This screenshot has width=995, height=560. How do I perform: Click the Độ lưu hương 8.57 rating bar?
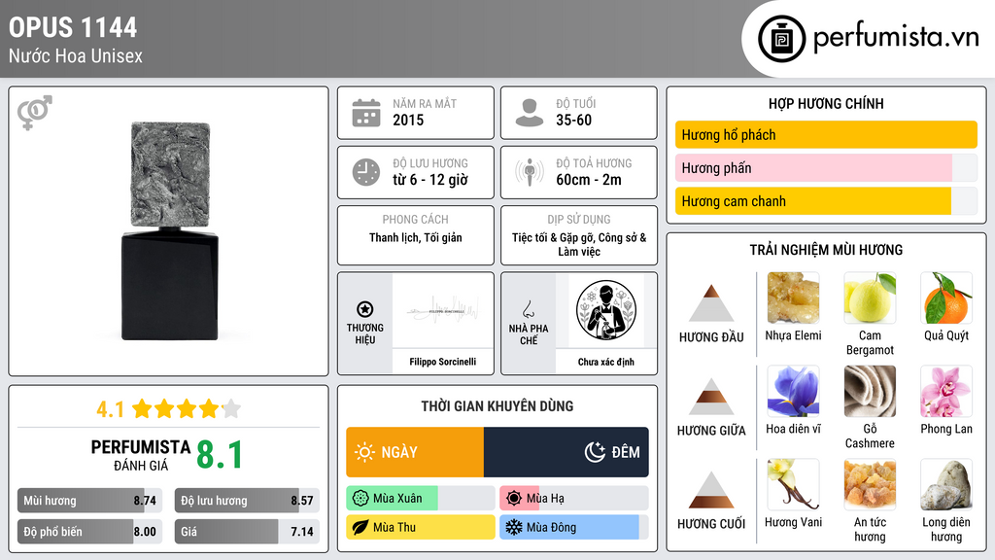pos(247,501)
